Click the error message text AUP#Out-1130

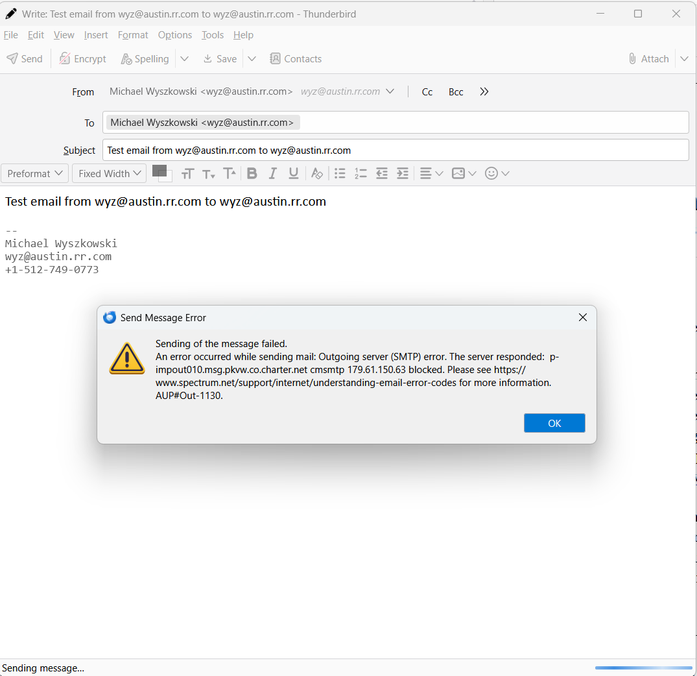[x=189, y=395]
